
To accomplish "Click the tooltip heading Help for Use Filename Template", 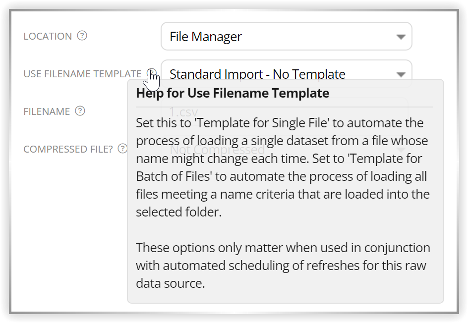I will (x=233, y=93).
